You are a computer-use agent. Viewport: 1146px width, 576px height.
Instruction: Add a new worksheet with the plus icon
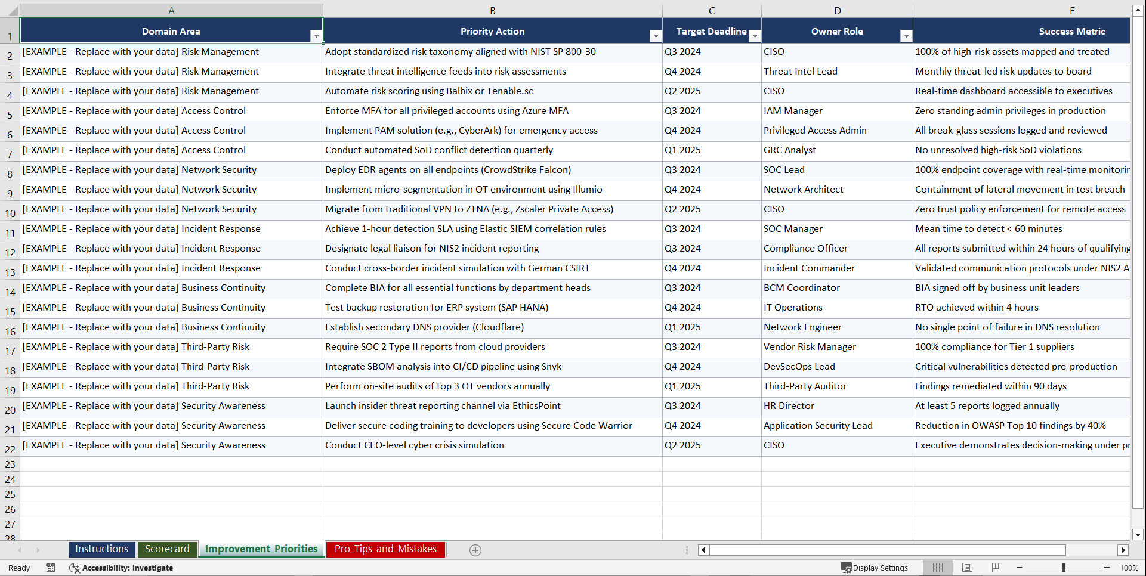coord(475,550)
